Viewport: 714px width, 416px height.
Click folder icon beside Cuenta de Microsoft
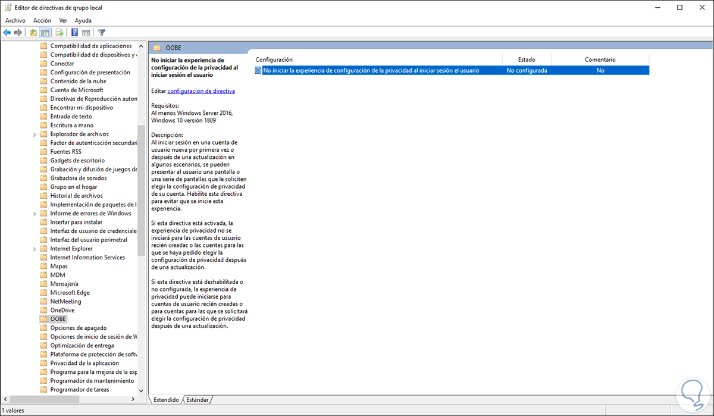click(43, 90)
